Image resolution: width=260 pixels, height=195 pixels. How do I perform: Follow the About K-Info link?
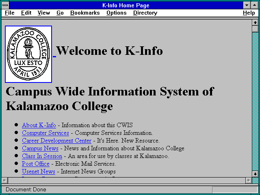coord(39,125)
